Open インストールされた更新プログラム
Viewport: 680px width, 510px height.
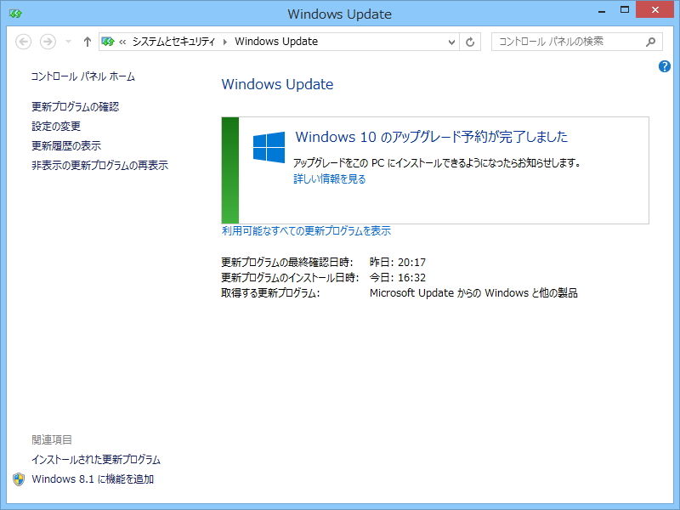96,460
